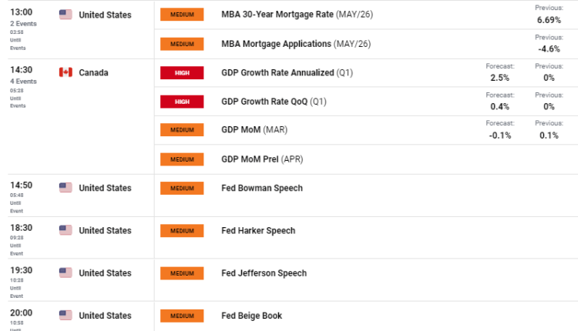Click the US flag in the 18:30 row
Screen dimensions: 578x331
click(x=66, y=230)
